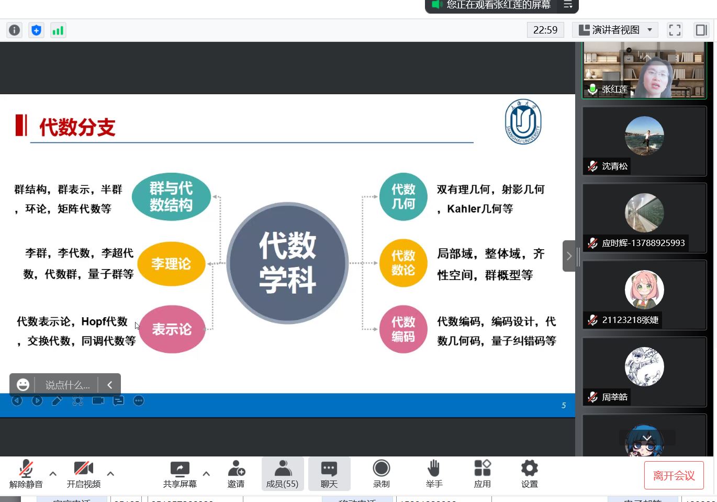The width and height of the screenshot is (717, 502).
Task: Start recording with 录制
Action: 382,474
